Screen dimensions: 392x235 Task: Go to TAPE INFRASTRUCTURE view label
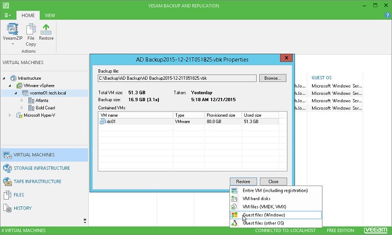(x=38, y=182)
